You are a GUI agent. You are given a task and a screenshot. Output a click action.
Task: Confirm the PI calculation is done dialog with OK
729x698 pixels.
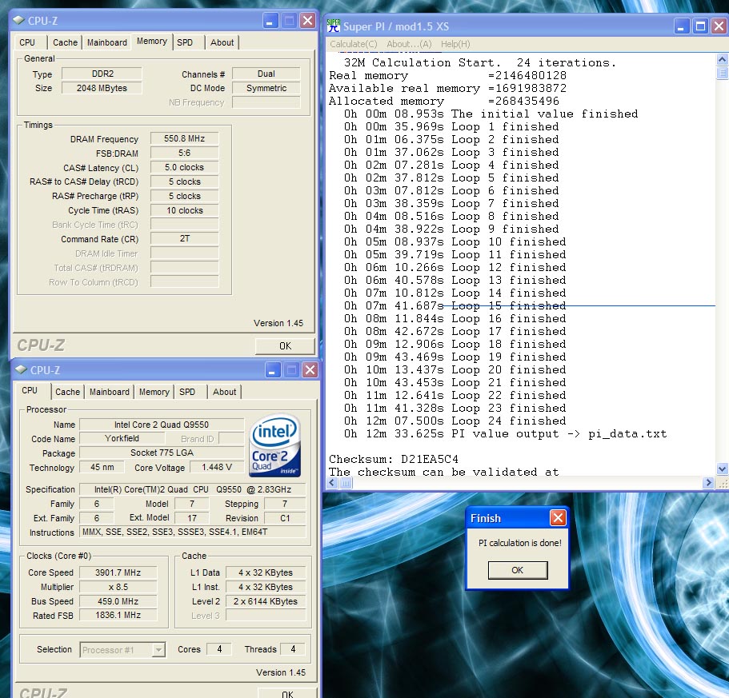518,570
